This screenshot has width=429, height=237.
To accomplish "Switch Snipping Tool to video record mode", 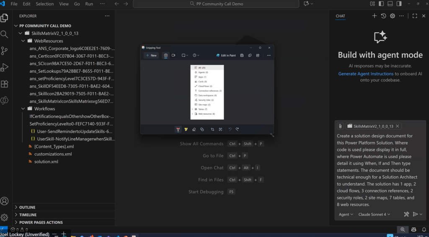I will tap(173, 55).
